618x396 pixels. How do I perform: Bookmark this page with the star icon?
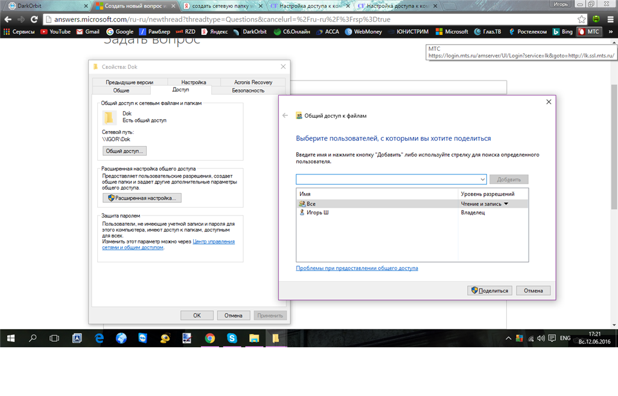pyautogui.click(x=581, y=19)
